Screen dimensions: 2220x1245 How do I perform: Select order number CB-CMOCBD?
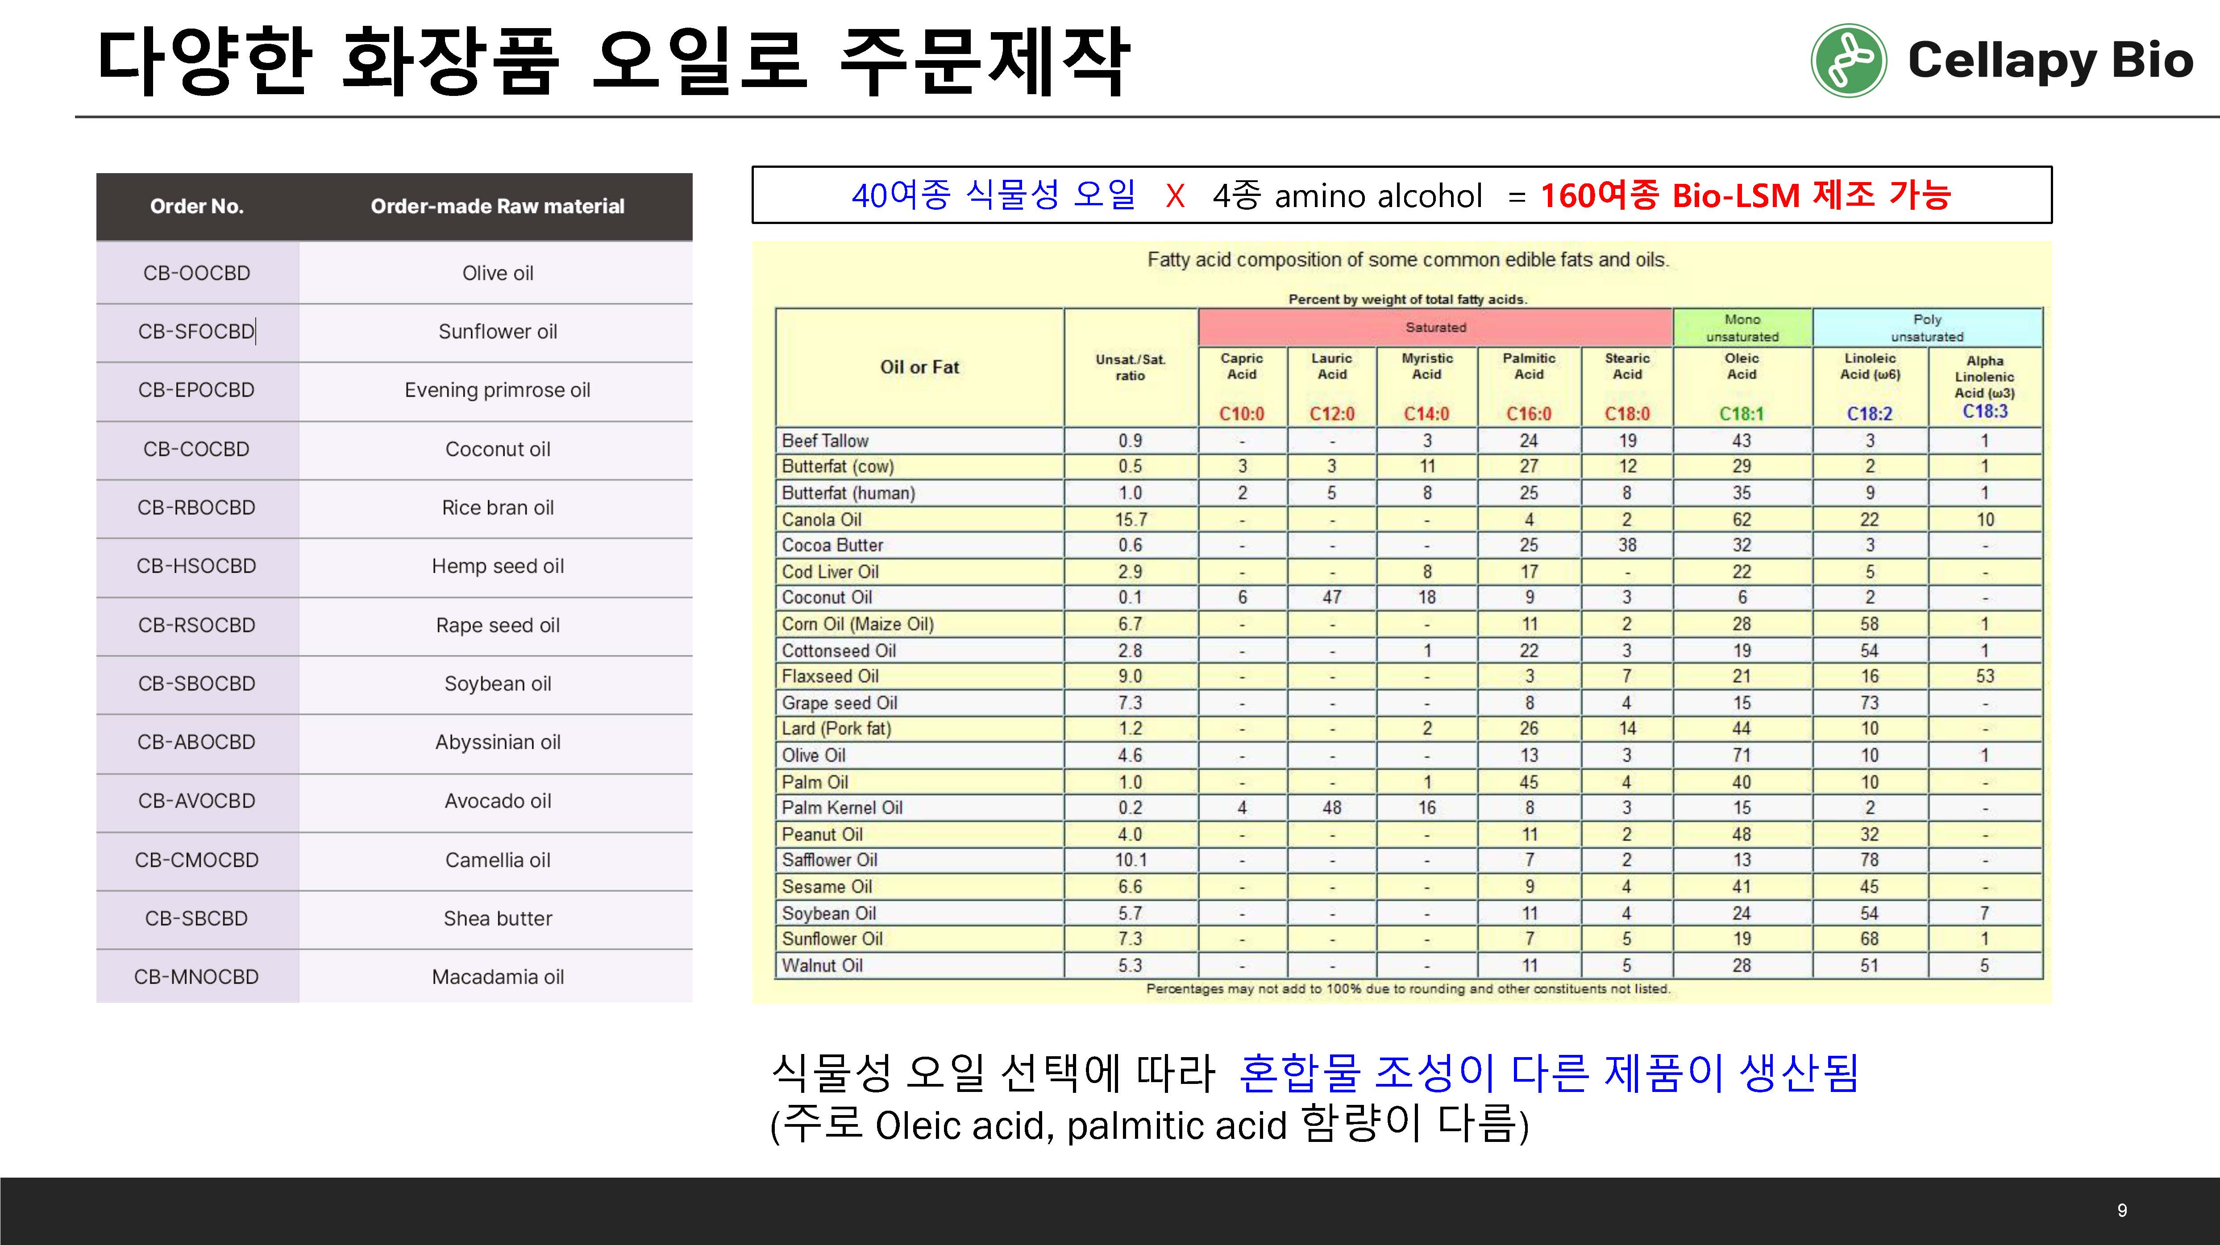[196, 860]
